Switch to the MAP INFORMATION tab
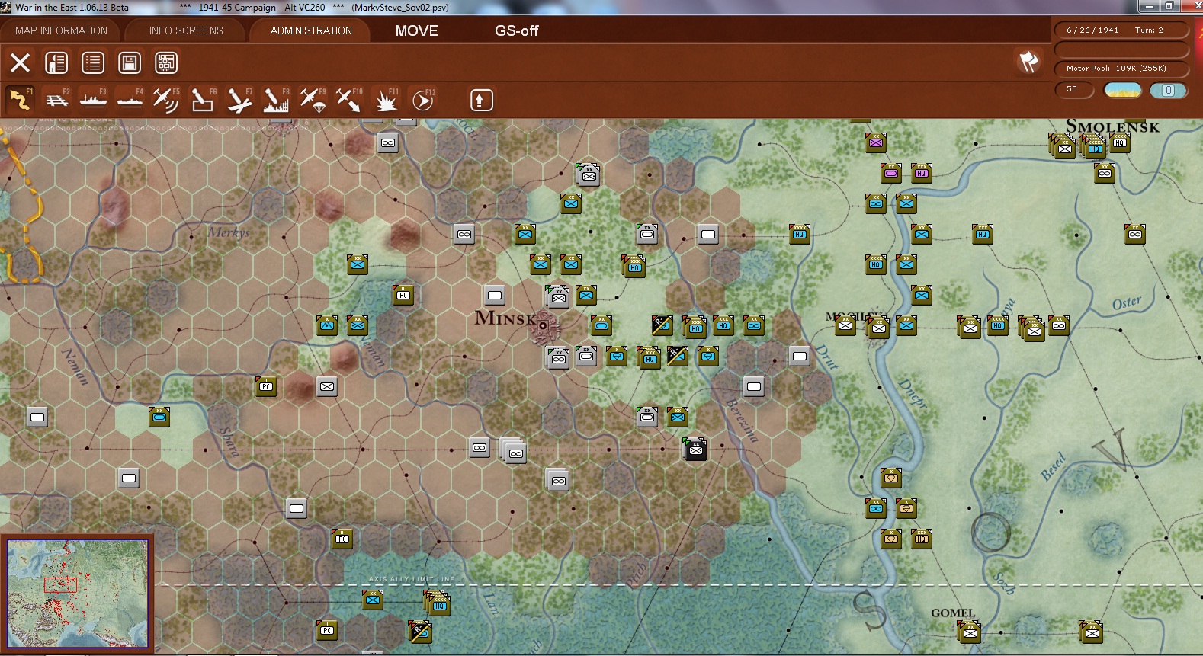The image size is (1203, 656). coord(61,30)
